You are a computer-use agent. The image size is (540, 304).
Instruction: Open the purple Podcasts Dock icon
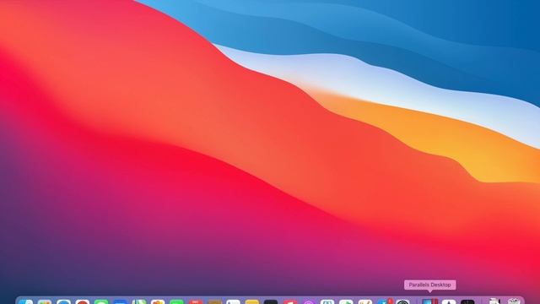(309, 301)
